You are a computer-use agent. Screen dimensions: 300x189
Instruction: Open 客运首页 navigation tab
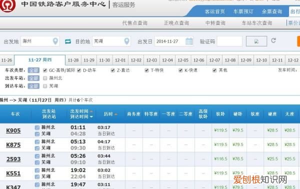[x=214, y=11]
